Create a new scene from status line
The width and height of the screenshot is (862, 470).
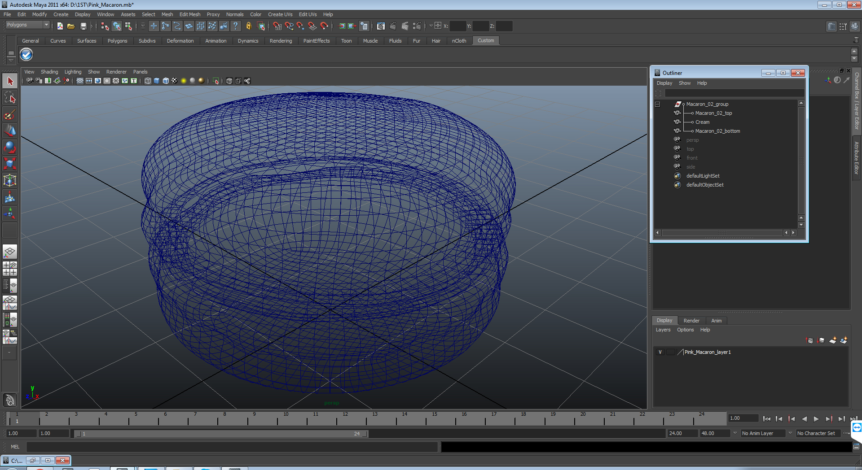coord(60,26)
